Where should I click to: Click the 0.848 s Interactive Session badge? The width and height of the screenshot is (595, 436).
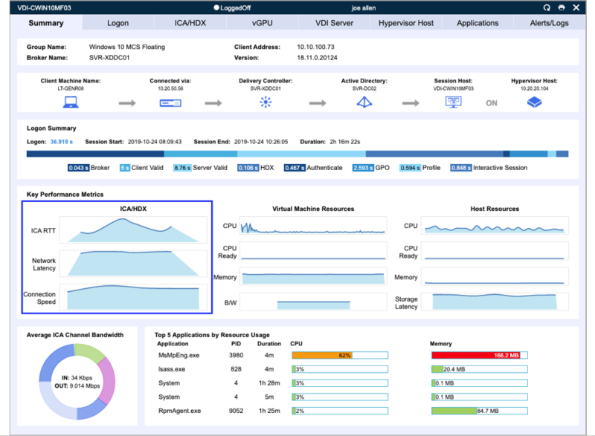pyautogui.click(x=461, y=168)
